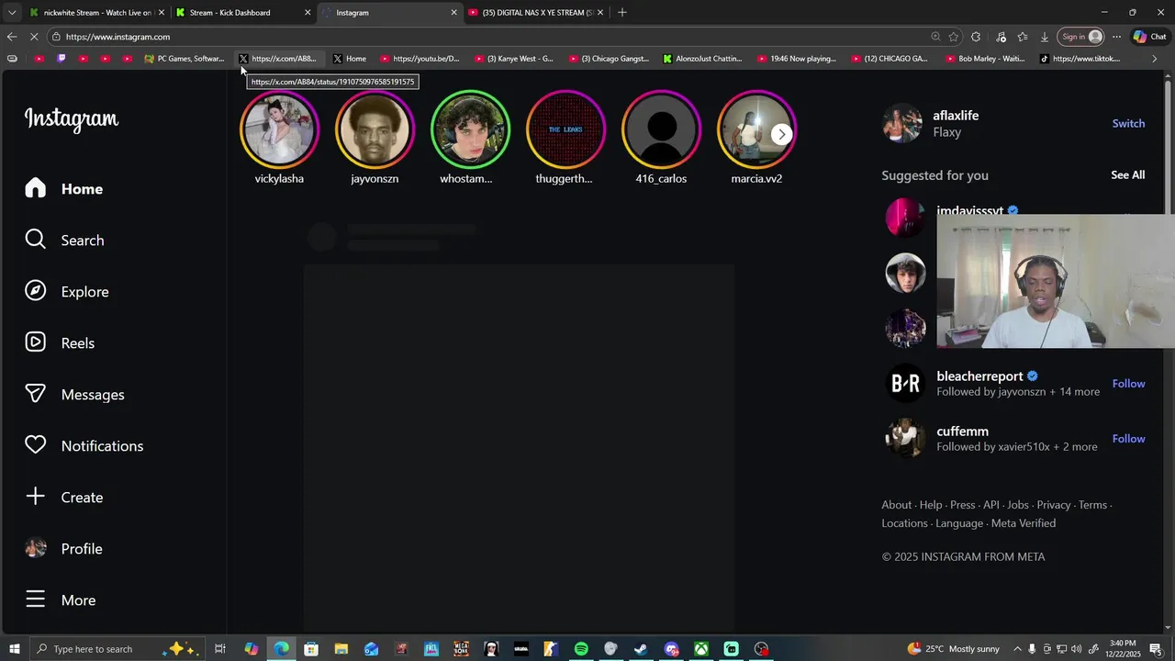Switch to Stream - Kick Dashboard tab
The width and height of the screenshot is (1175, 661).
point(242,13)
